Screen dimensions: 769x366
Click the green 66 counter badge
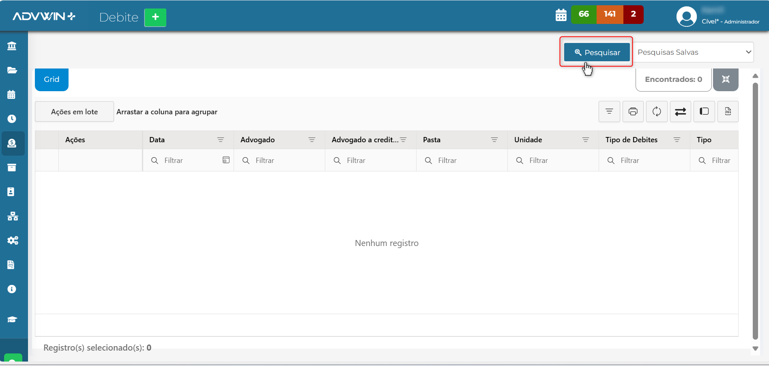(x=584, y=15)
